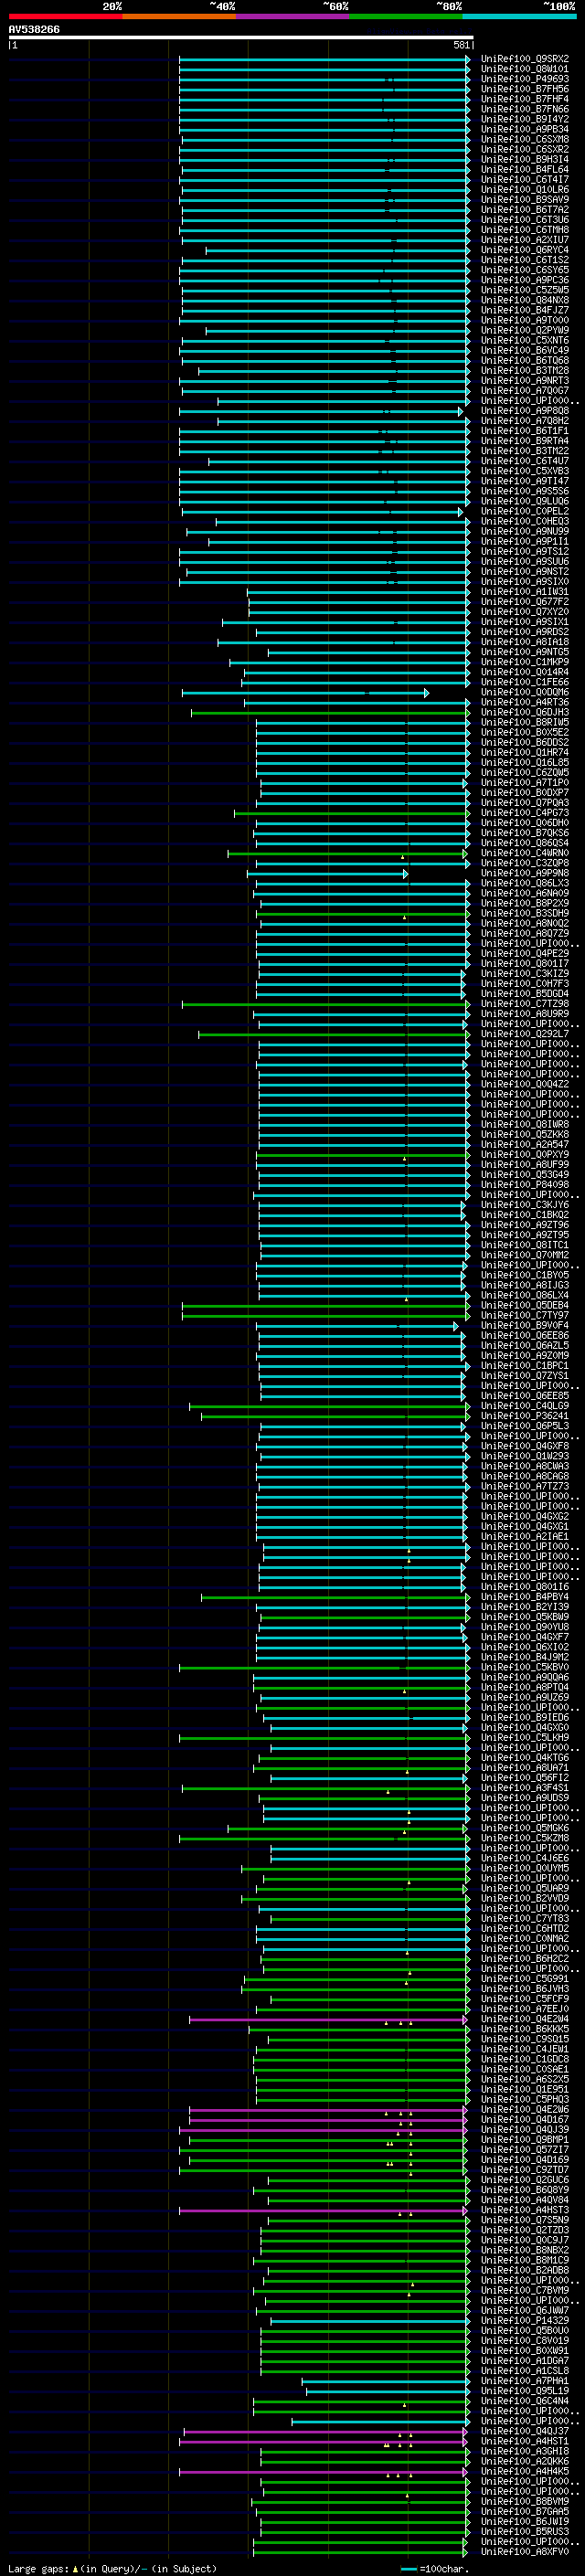The image size is (585, 2576).
Task: Select the UniRef100_B3SDH9 label
Action: (525, 913)
